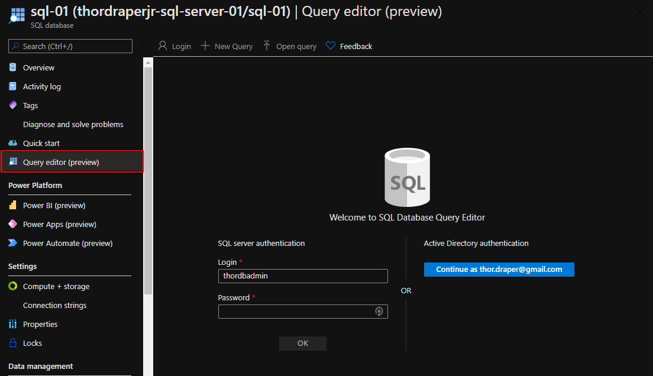Click Continue as thor.draper@gmail.com button
Viewport: 653px width, 376px height.
pyautogui.click(x=499, y=270)
